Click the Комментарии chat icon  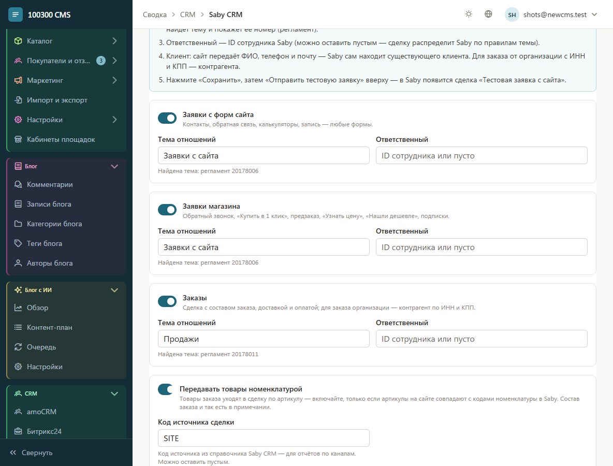pos(18,184)
